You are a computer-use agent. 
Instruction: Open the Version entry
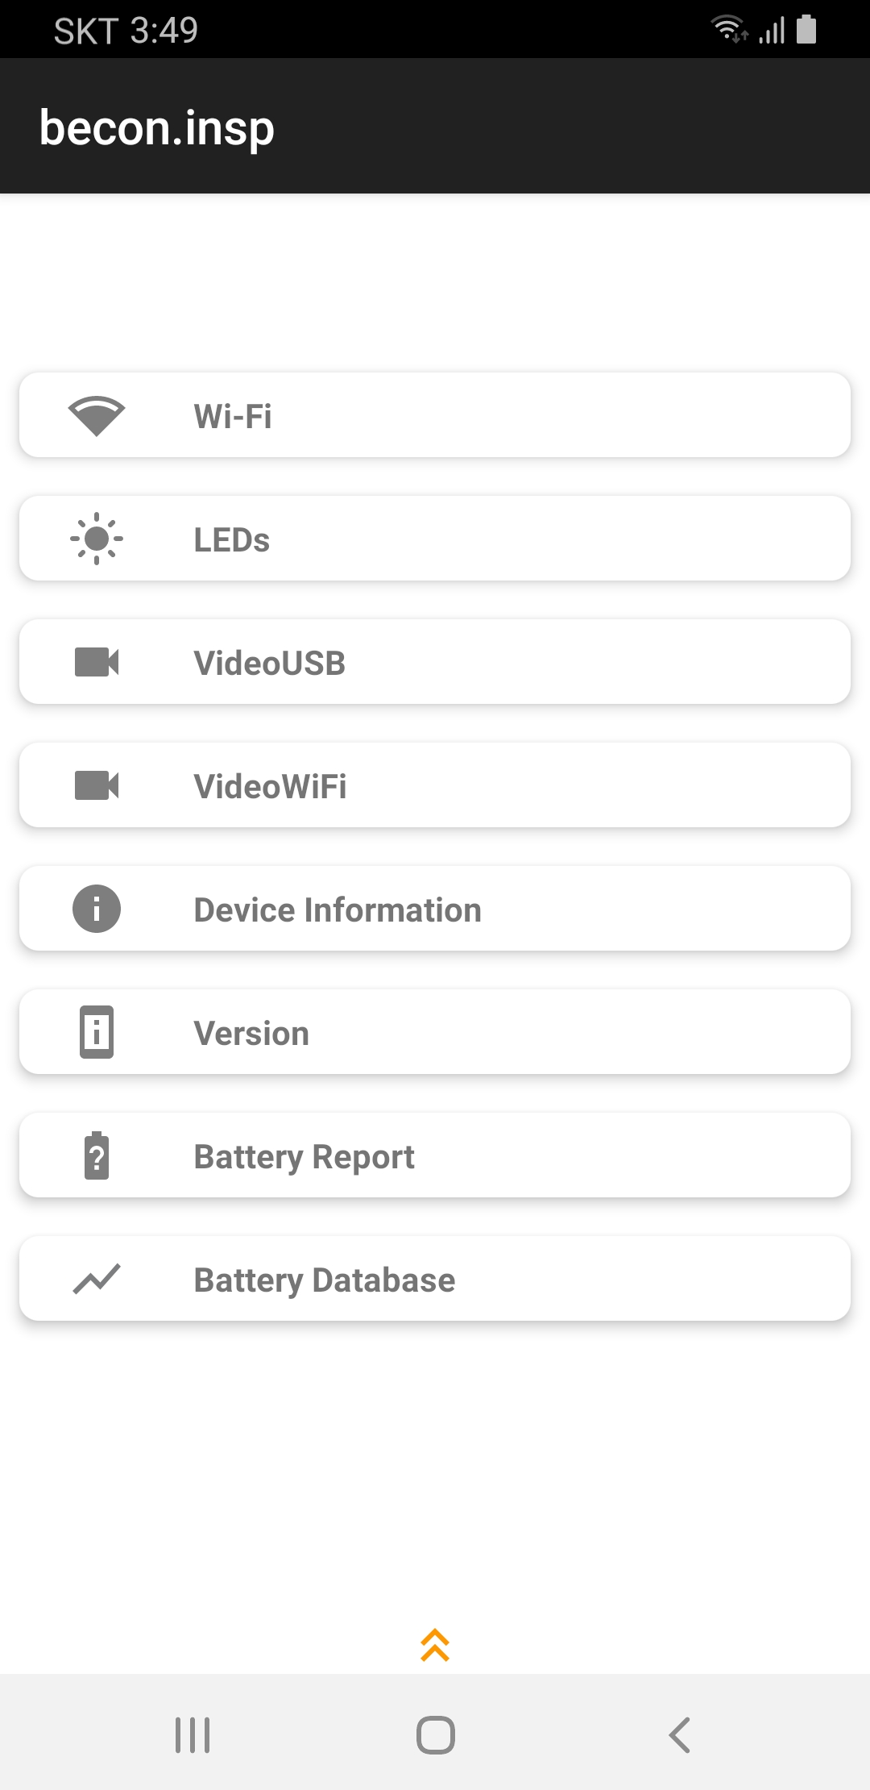tap(435, 1032)
